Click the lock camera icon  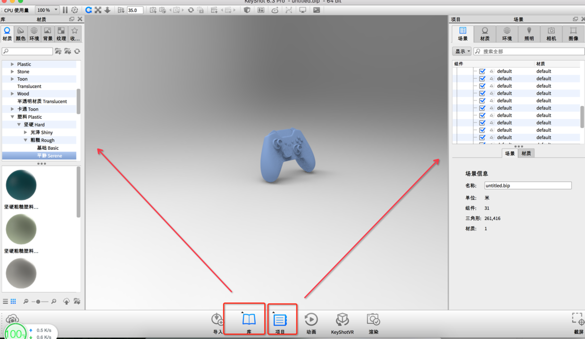tap(201, 10)
